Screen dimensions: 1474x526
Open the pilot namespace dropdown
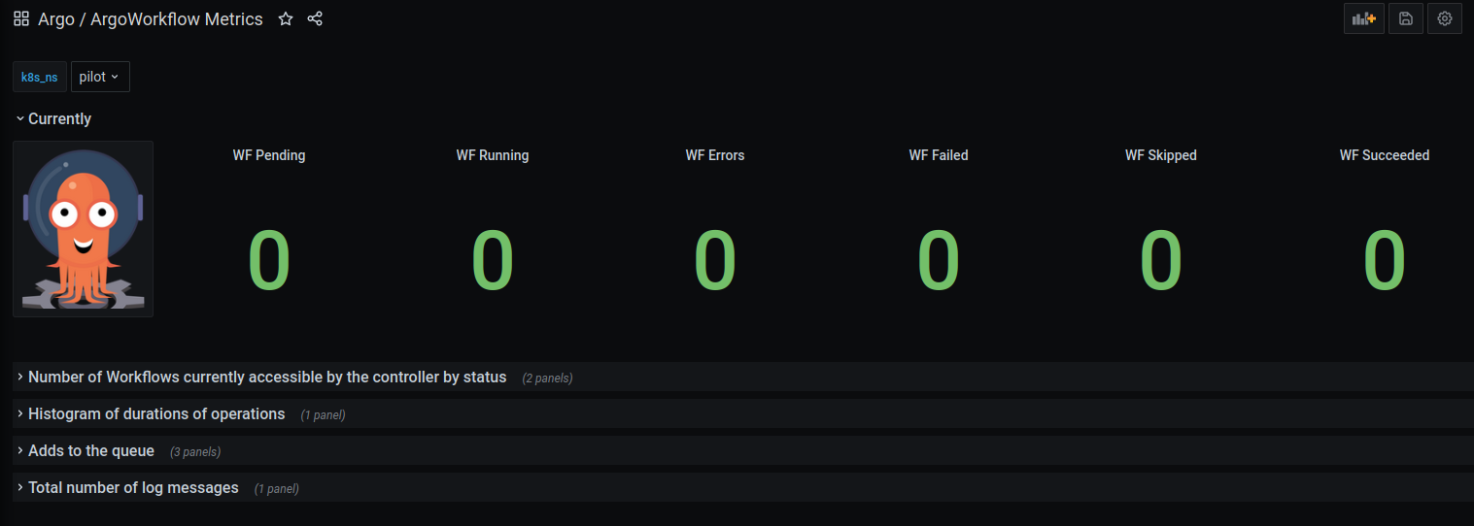(100, 77)
